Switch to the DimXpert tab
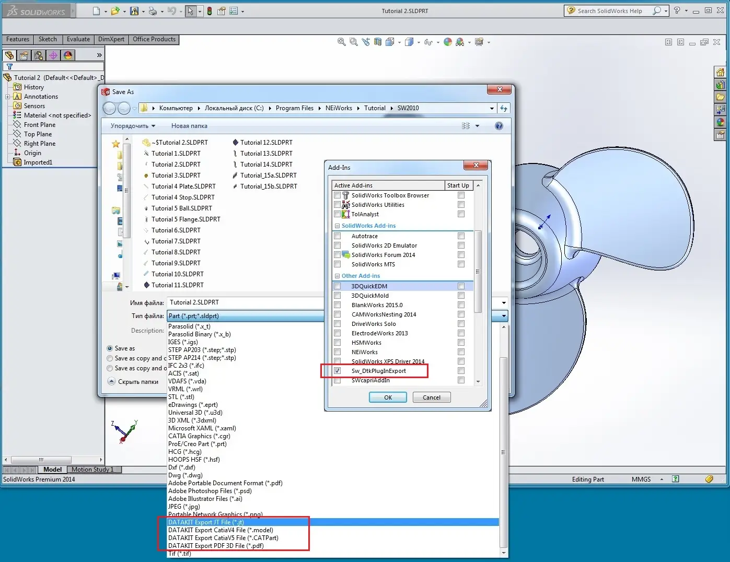This screenshot has width=730, height=562. 111,39
